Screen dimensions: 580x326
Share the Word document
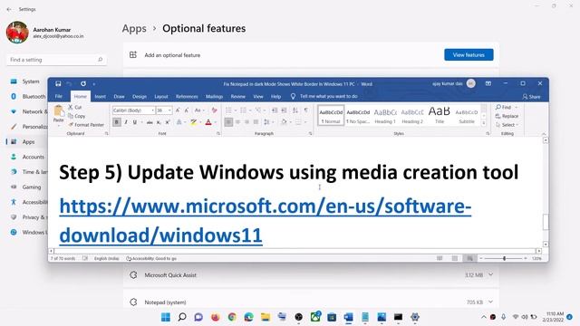coord(531,97)
